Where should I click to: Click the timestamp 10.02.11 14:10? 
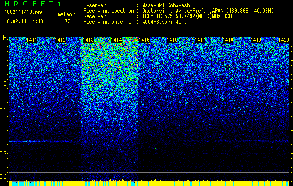24,21
